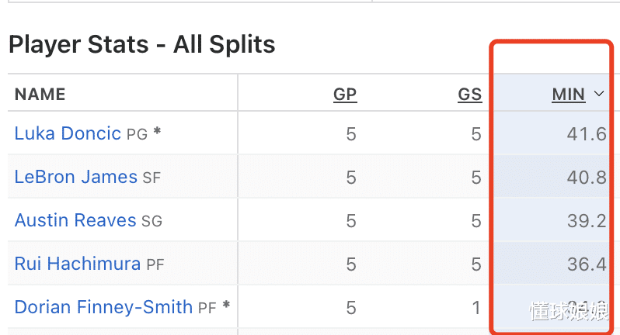Click LeBron James' GS value
Image resolution: width=620 pixels, height=335 pixels.
pyautogui.click(x=476, y=178)
